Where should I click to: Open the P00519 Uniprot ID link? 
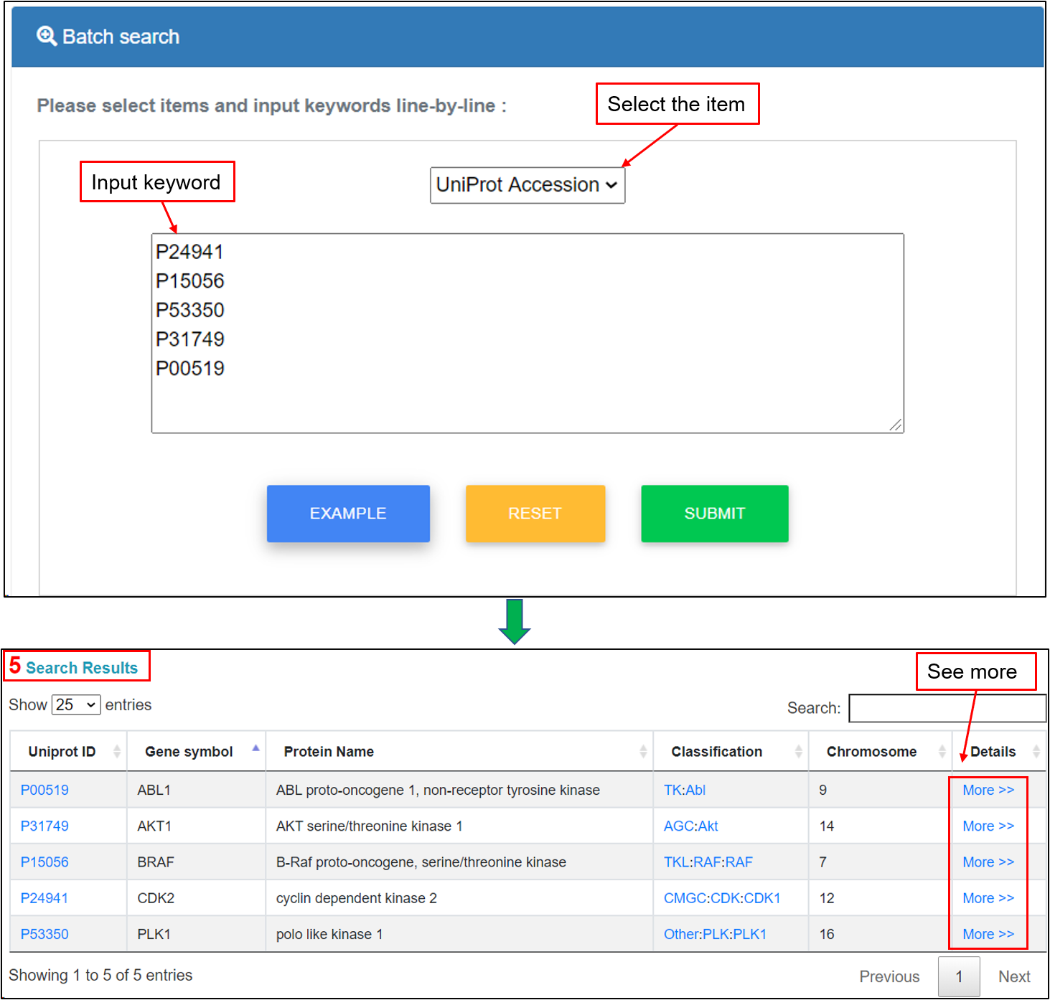[44, 790]
